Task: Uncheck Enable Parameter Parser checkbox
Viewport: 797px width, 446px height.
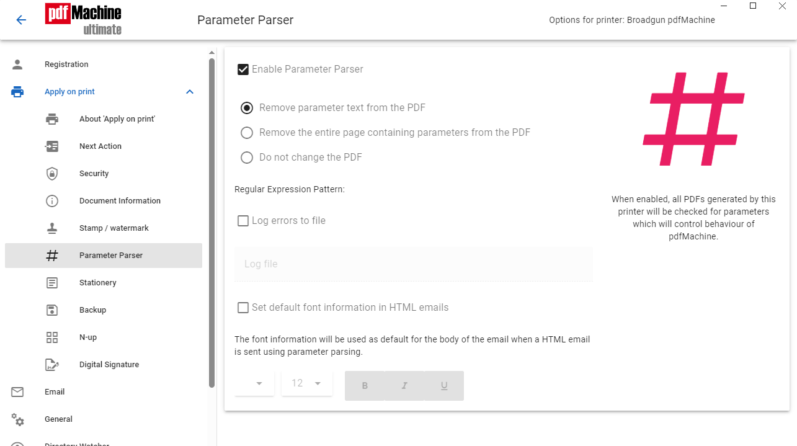Action: pyautogui.click(x=243, y=69)
